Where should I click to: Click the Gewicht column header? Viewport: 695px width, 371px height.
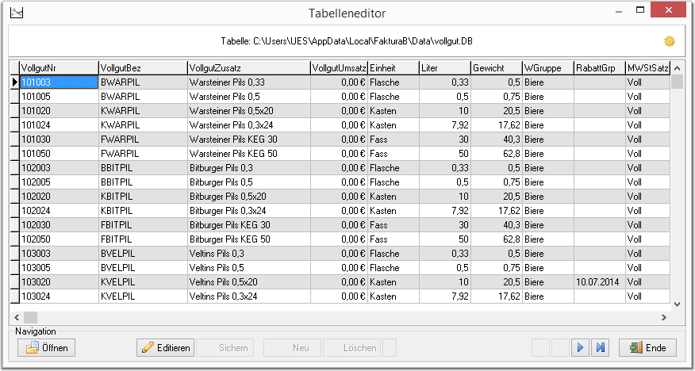tap(497, 68)
